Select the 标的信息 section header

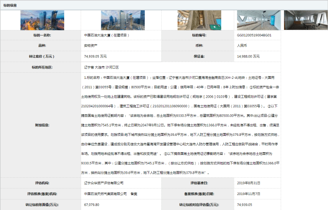pos(10,5)
